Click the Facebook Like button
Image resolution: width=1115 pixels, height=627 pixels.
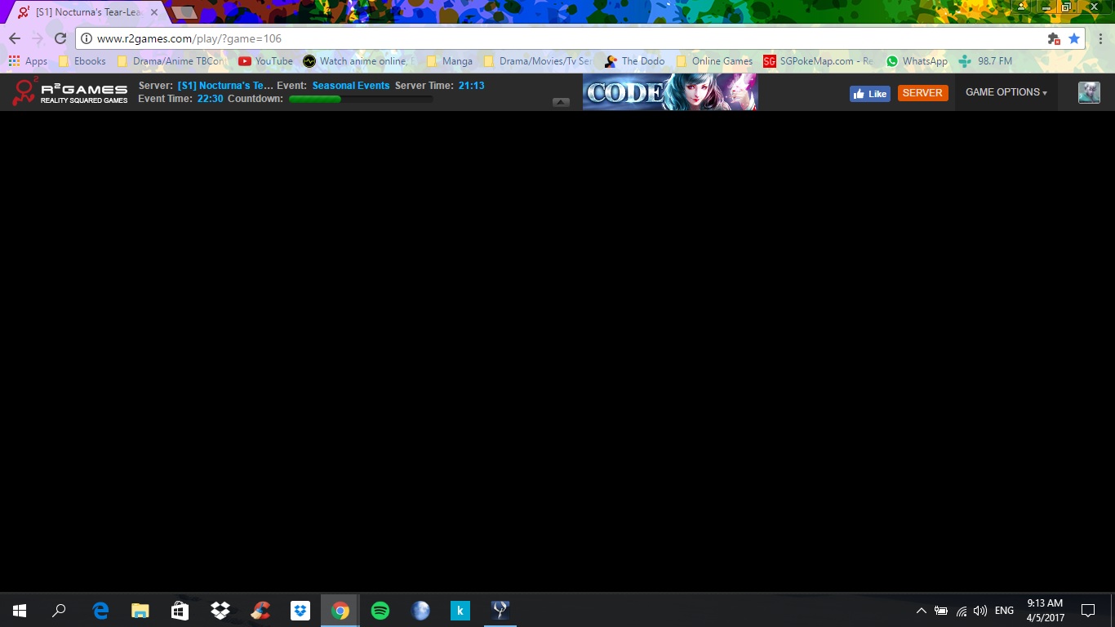(x=869, y=93)
